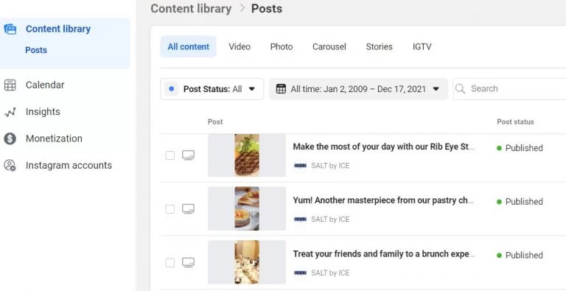Click the blue dot Post Status icon
Image resolution: width=566 pixels, height=291 pixels.
[x=172, y=89]
